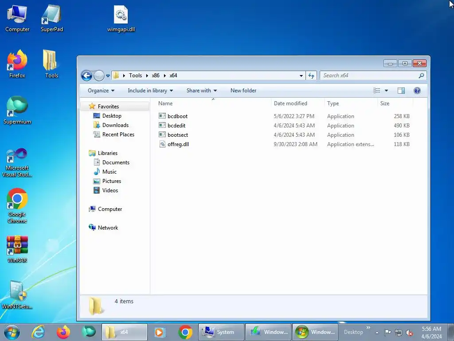The width and height of the screenshot is (454, 341).
Task: Open Firefox from the taskbar
Action: 63,332
